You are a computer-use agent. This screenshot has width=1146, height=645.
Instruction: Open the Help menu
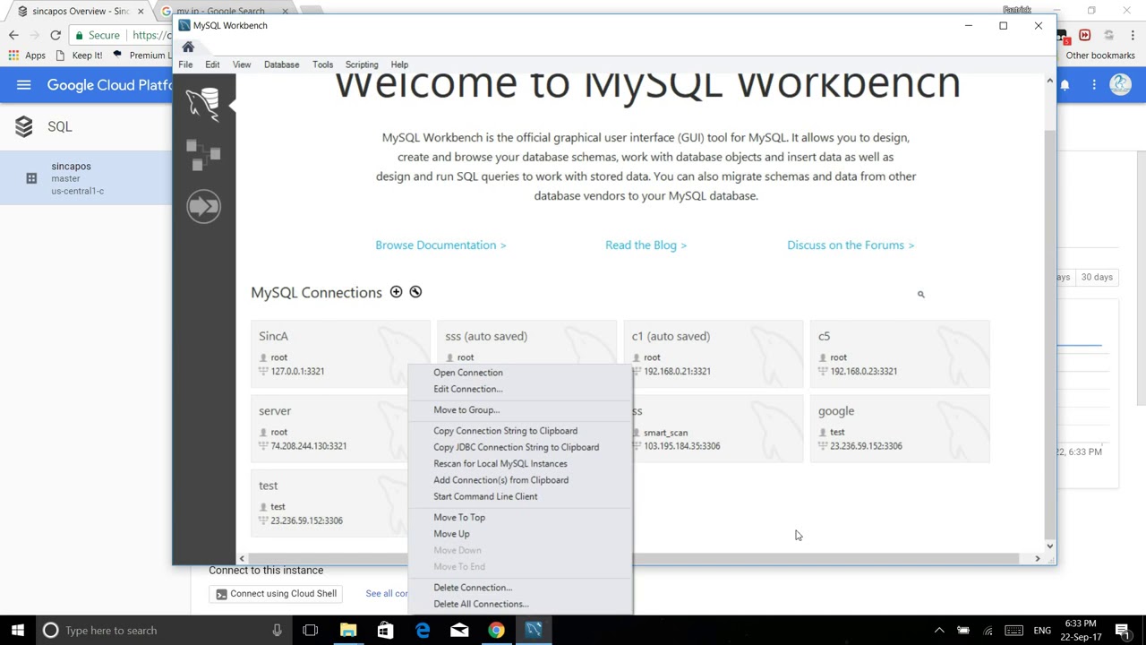pos(399,64)
